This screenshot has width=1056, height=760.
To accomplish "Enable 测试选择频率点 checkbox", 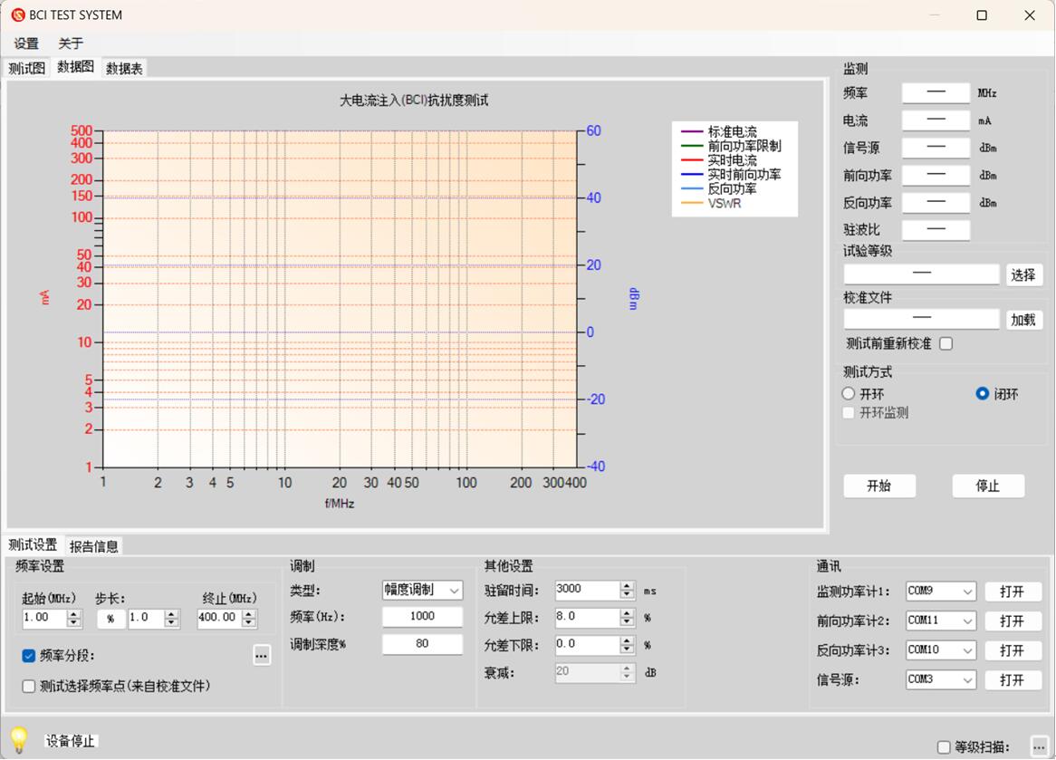I will coord(28,686).
